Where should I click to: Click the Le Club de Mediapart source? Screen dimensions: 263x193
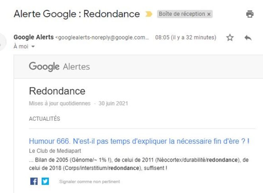(55, 151)
